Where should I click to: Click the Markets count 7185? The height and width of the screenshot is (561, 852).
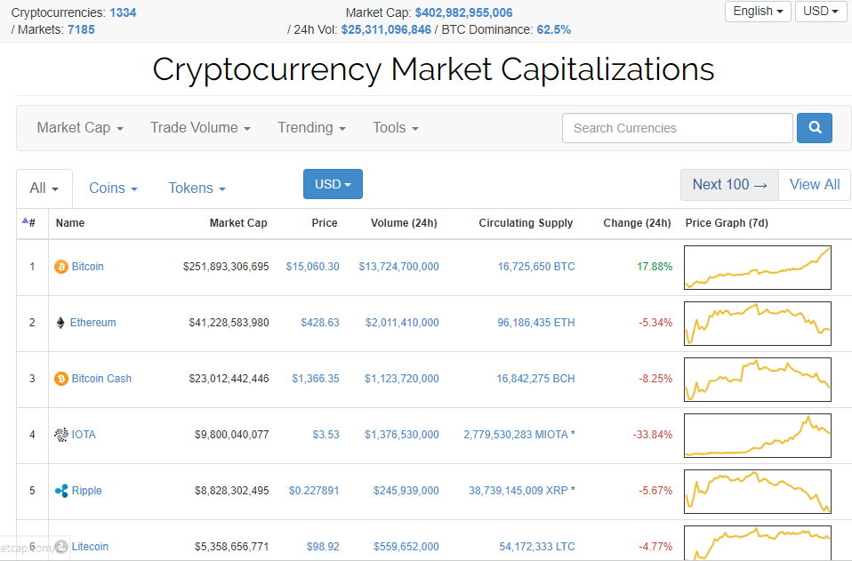coord(81,29)
